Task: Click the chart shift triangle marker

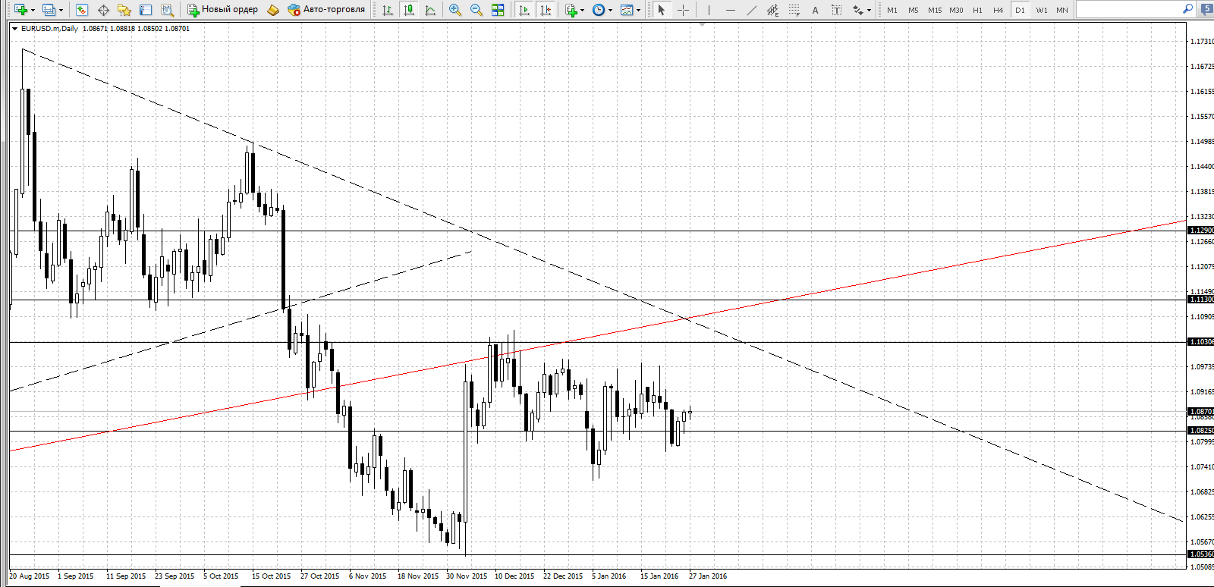Action: pyautogui.click(x=703, y=25)
